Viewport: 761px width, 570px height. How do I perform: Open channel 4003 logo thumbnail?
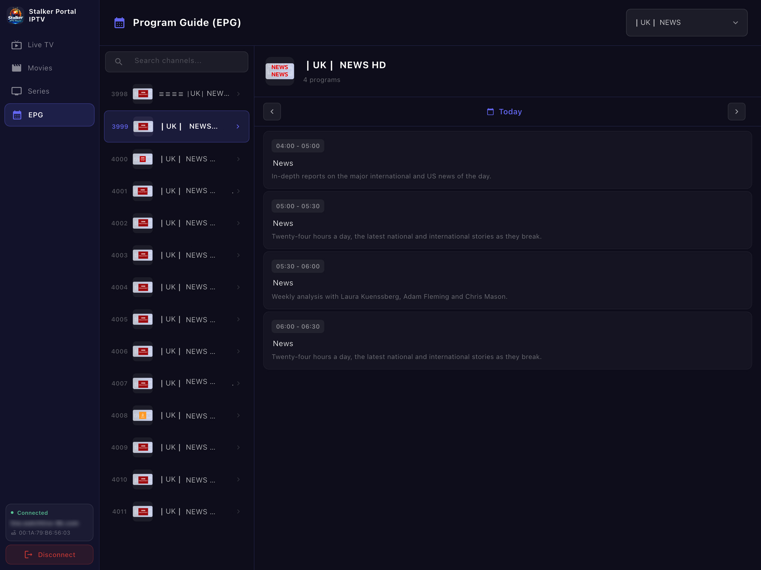click(143, 255)
